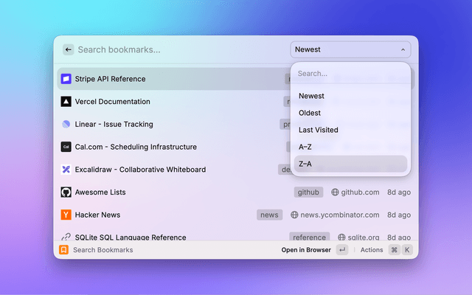The image size is (472, 295).
Task: Click the Cal.com icon
Action: [x=66, y=147]
